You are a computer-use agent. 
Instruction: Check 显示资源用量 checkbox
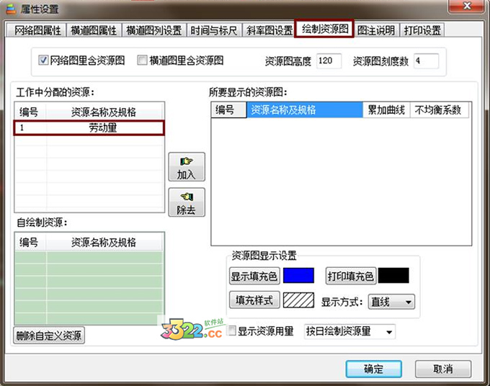coord(231,331)
